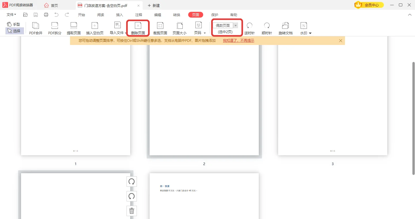Image resolution: width=415 pixels, height=219 pixels.
Task: Open the 页面大小 page size tool
Action: point(180,29)
